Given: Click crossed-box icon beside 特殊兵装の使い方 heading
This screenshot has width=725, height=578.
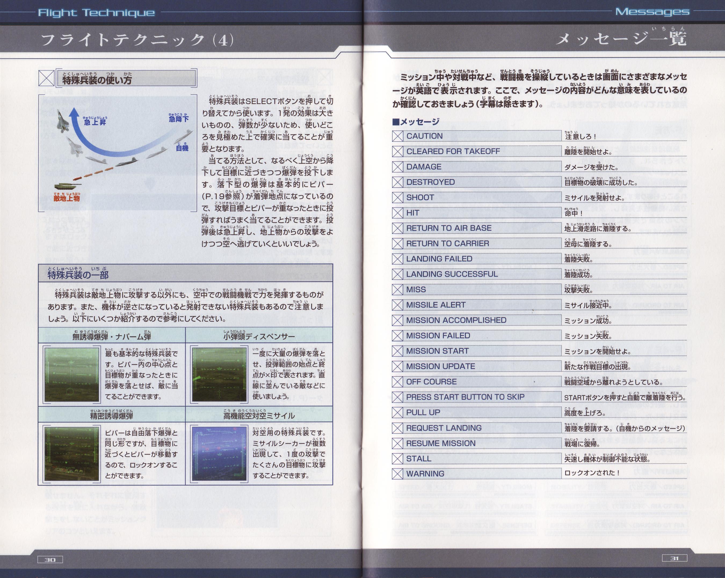Looking at the screenshot, I should [46, 78].
